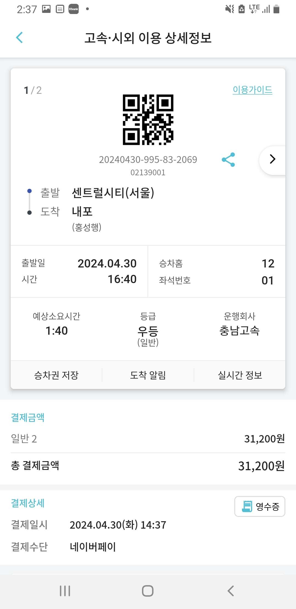Tap the receipt icon inside 영수증 button
This screenshot has height=609, width=296.
pos(247,506)
